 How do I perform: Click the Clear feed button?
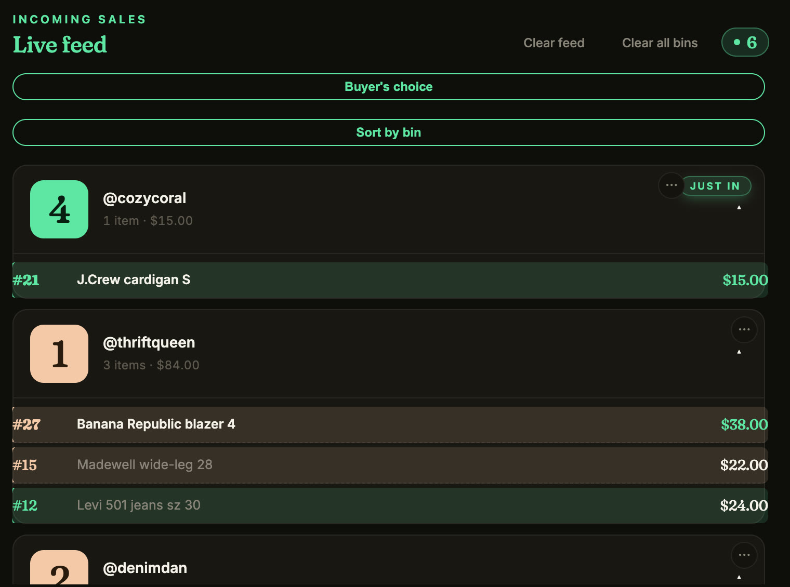coord(554,43)
